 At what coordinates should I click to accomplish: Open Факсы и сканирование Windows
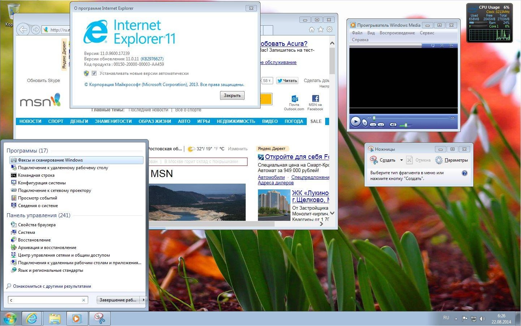[x=76, y=160]
